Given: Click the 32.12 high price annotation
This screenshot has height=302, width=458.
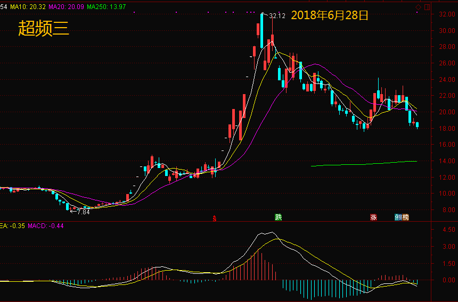Looking at the screenshot, I should point(277,16).
